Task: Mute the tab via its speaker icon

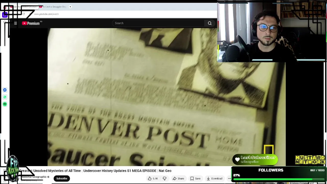Action: click(x=15, y=7)
